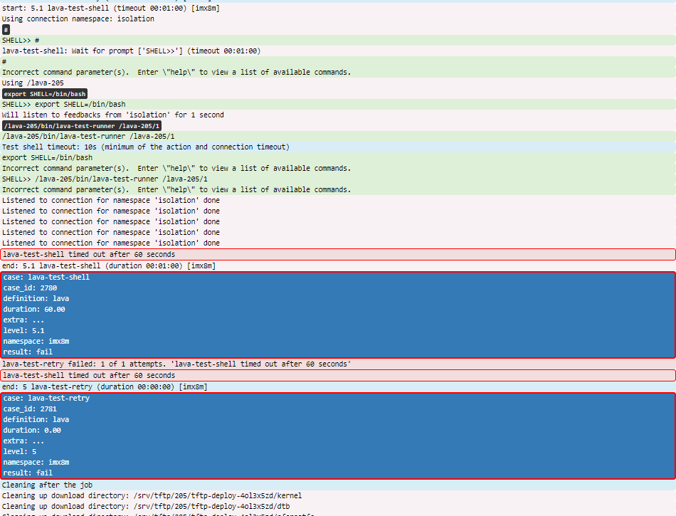Select the 'start: 5.1 lava-test-shell' log line

point(110,8)
